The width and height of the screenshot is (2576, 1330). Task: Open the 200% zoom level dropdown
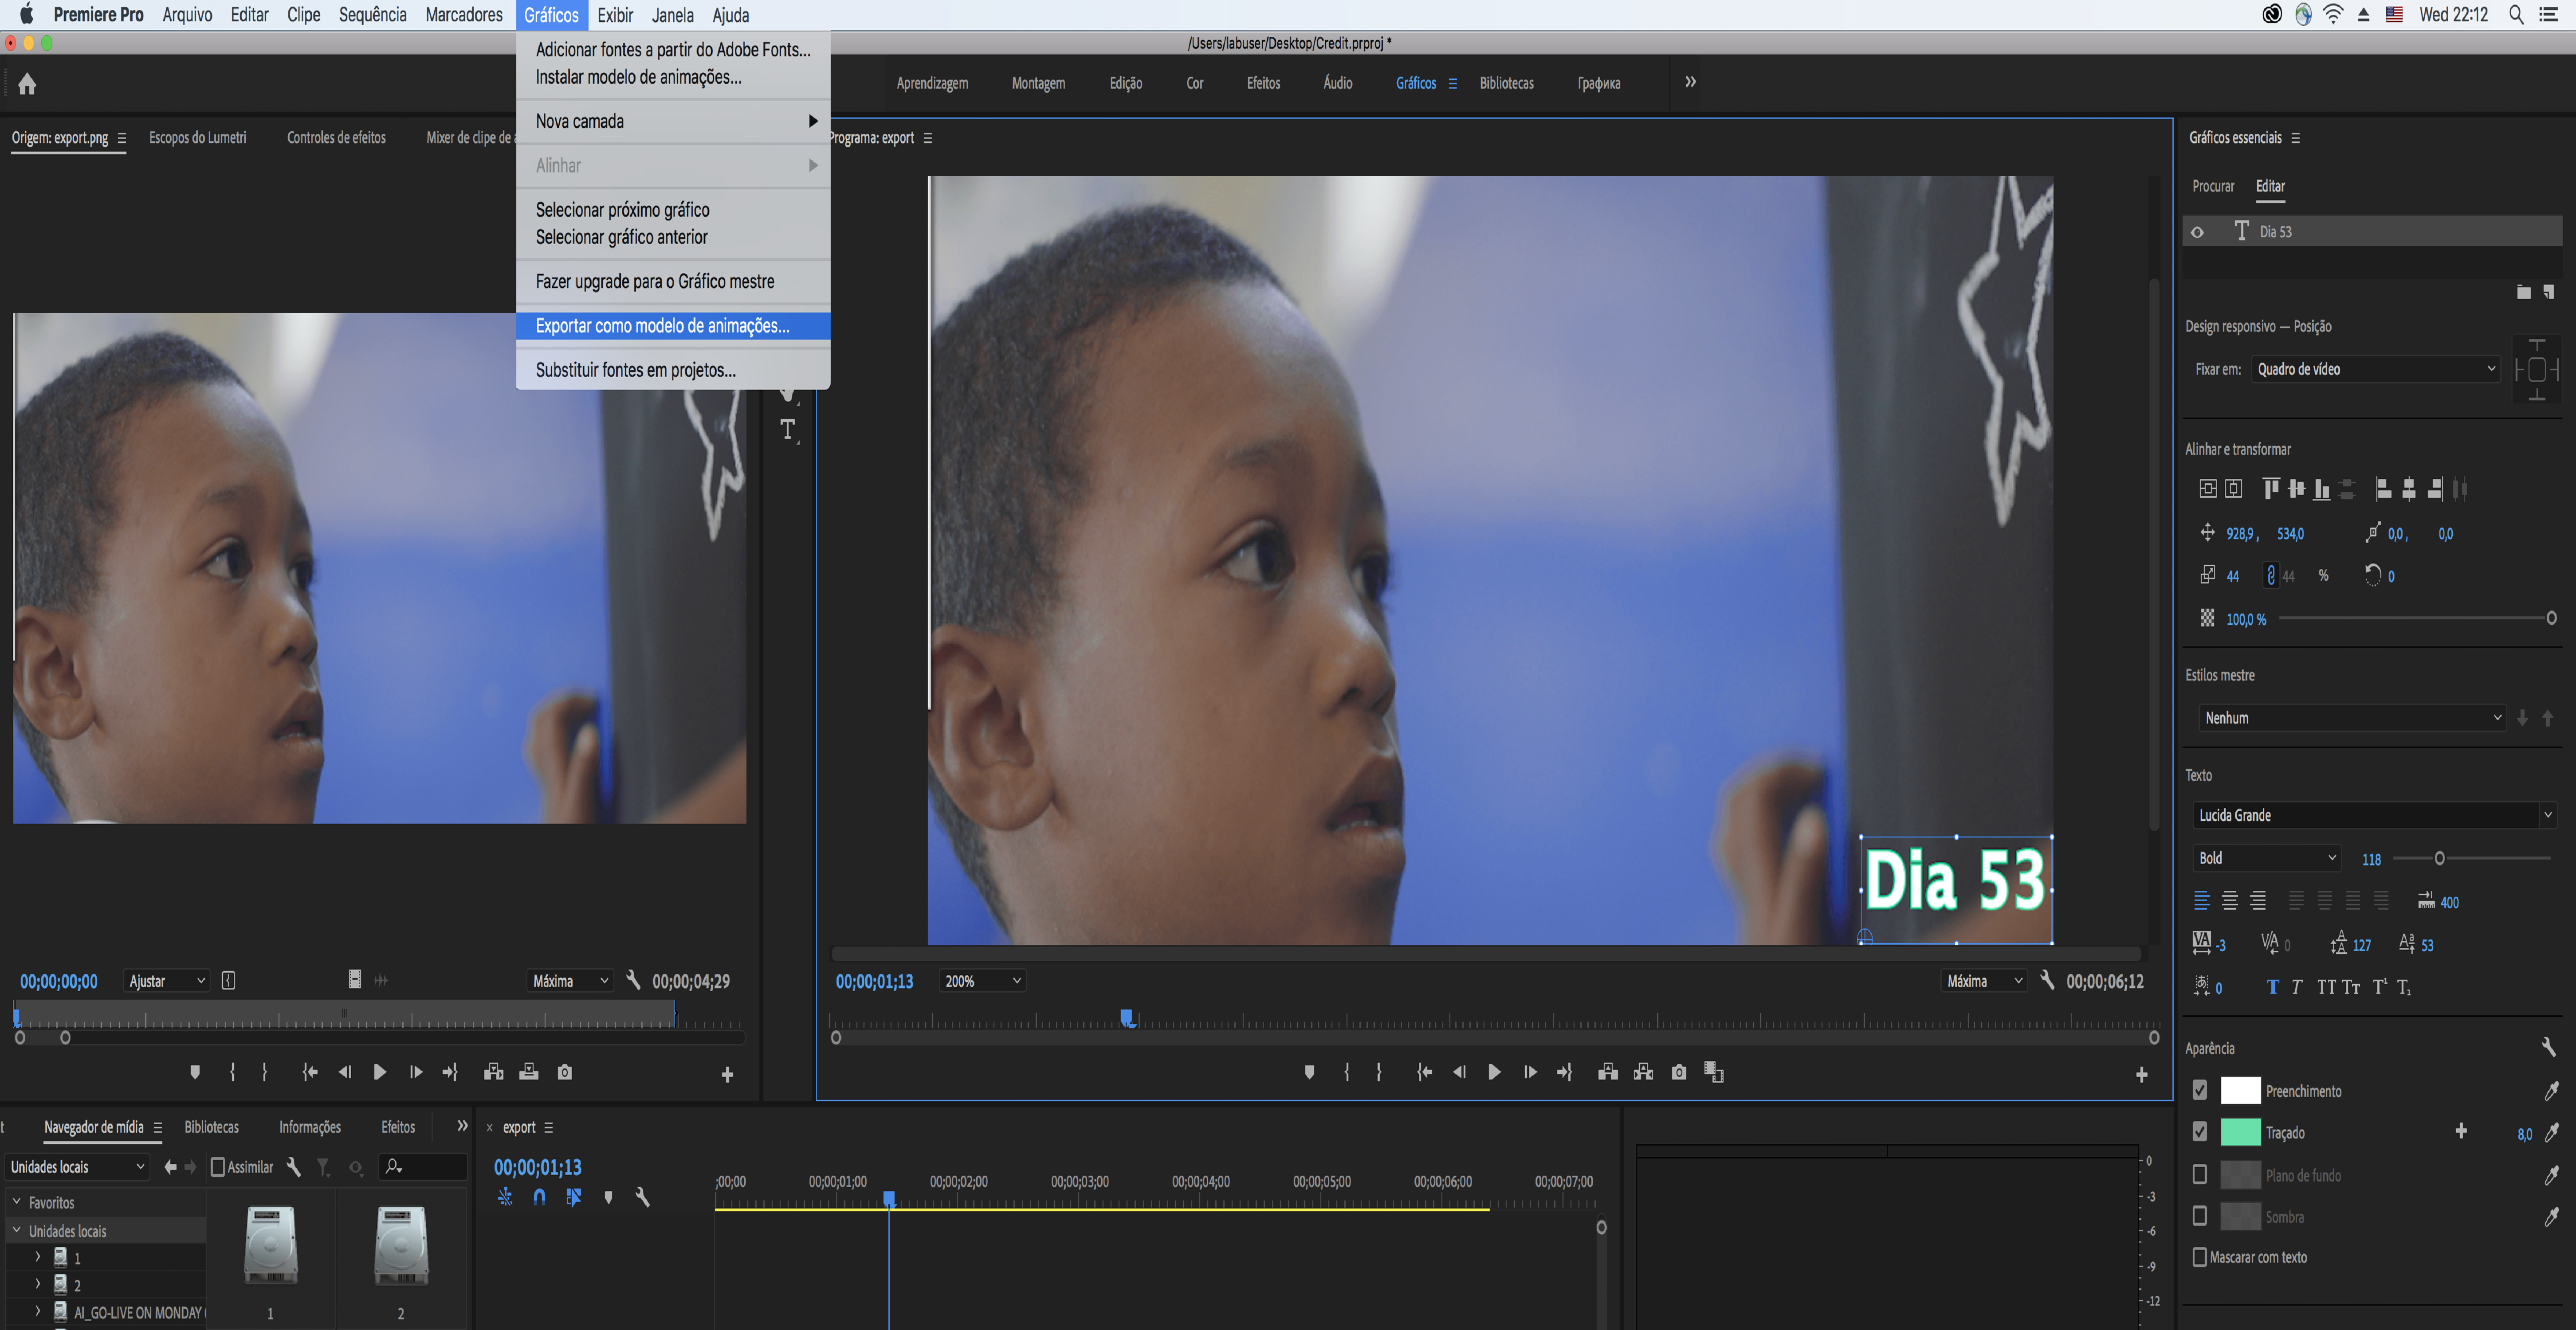982,981
